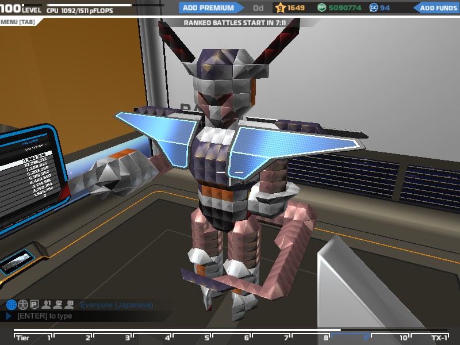Open the P shield platoon chat icon

[34, 305]
